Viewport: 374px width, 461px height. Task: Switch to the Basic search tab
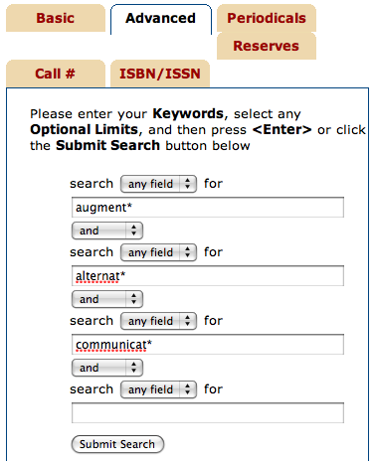pyautogui.click(x=56, y=18)
